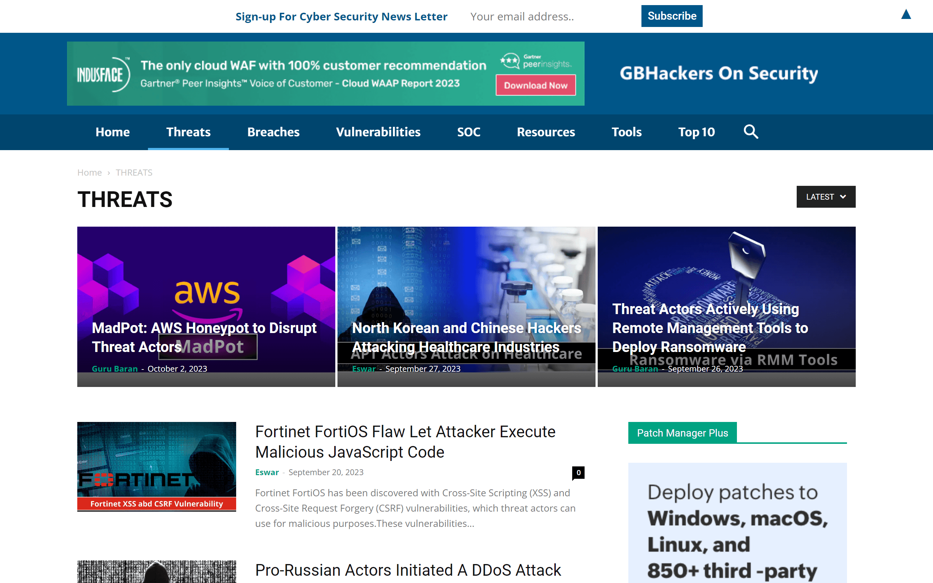Collapse newsletter bar using blue triangle arrow
Image resolution: width=933 pixels, height=583 pixels.
(x=906, y=15)
